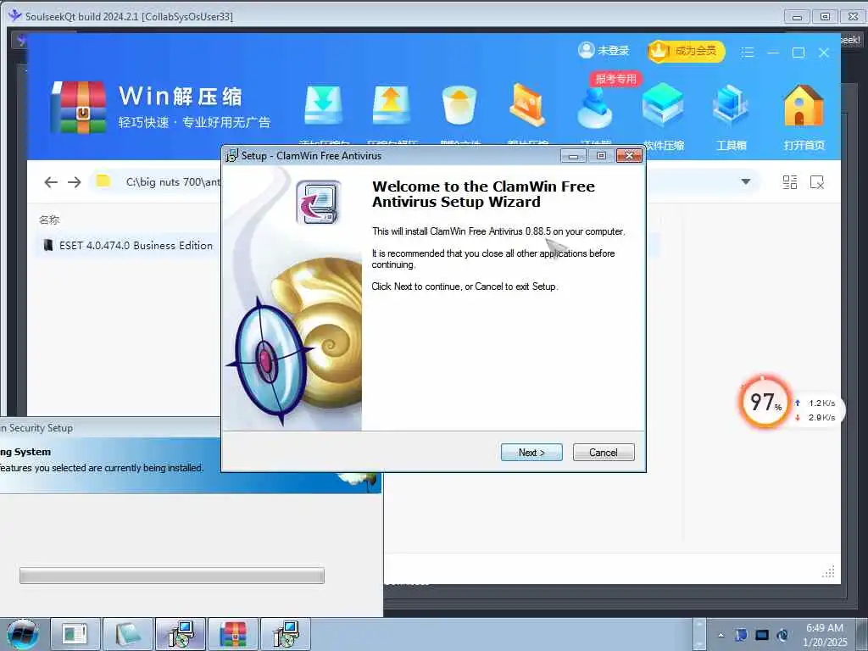Click the first taskbar program icon

(x=75, y=634)
